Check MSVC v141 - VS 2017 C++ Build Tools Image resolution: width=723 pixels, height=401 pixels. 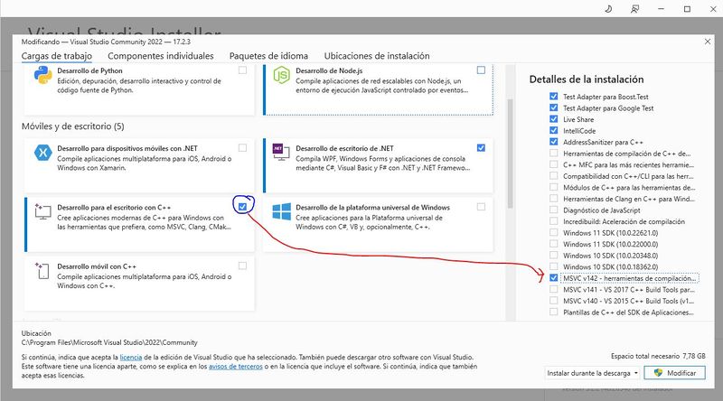554,289
